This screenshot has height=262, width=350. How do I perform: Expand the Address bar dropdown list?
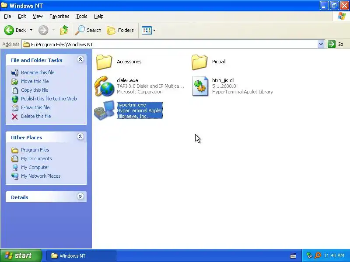coord(321,44)
